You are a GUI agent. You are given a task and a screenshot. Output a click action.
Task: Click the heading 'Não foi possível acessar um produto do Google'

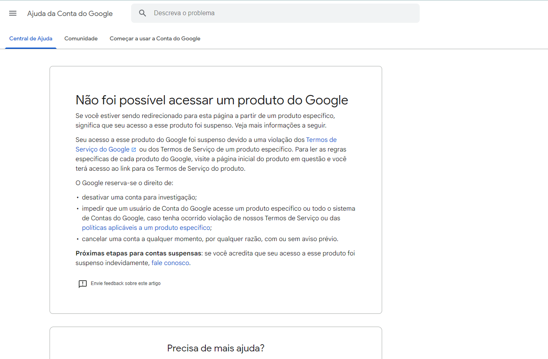[x=212, y=100]
